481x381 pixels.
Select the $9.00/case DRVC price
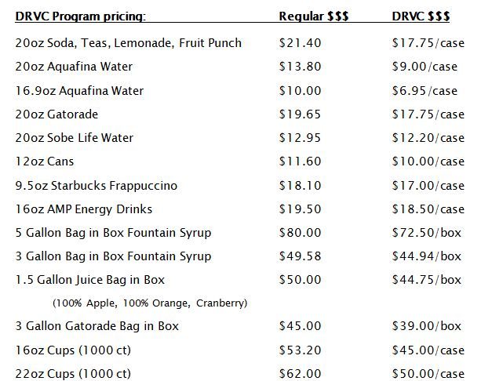424,67
